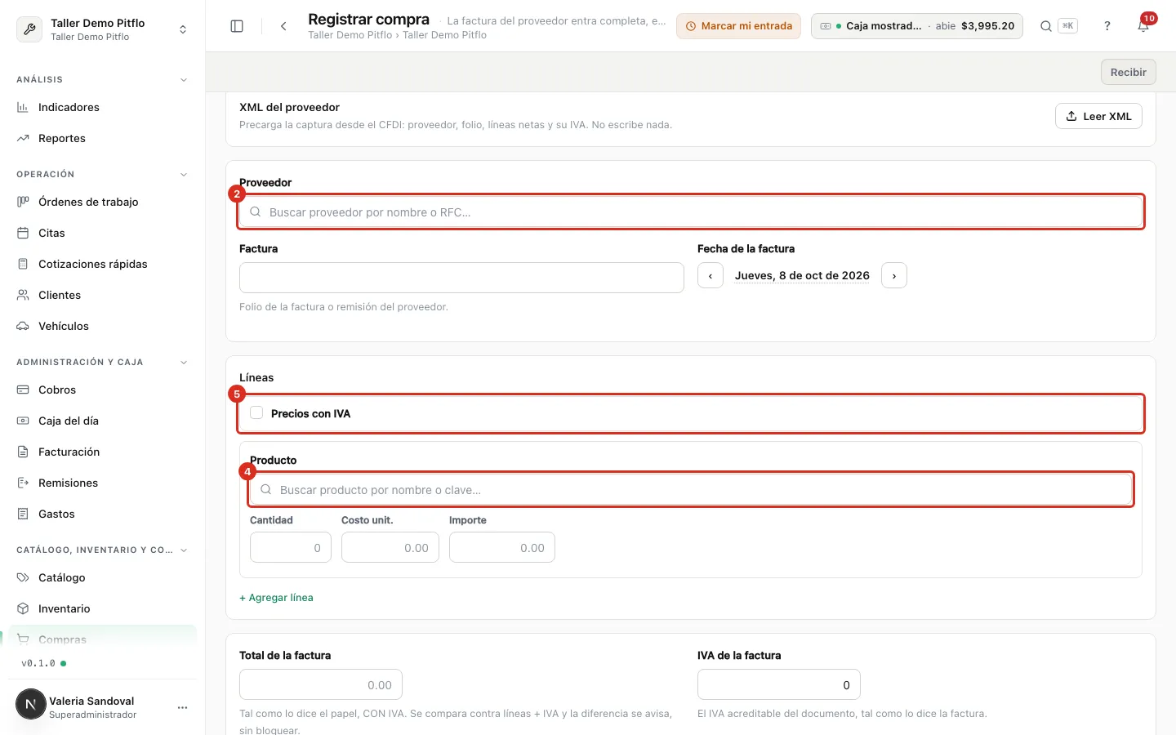This screenshot has height=735, width=1176.
Task: Toggle the sidebar panel icon
Action: coord(237,26)
